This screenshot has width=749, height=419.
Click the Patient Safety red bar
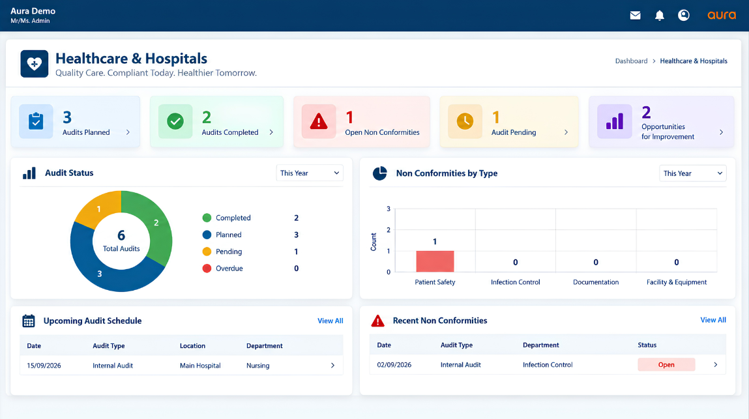click(435, 261)
